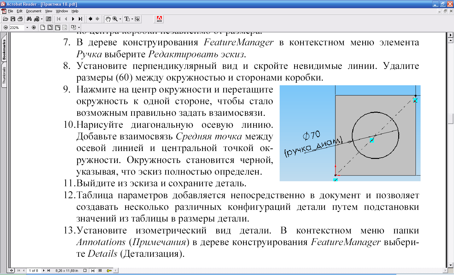
Task: Switch to Single Page layout in status bar
Action: (x=85, y=271)
